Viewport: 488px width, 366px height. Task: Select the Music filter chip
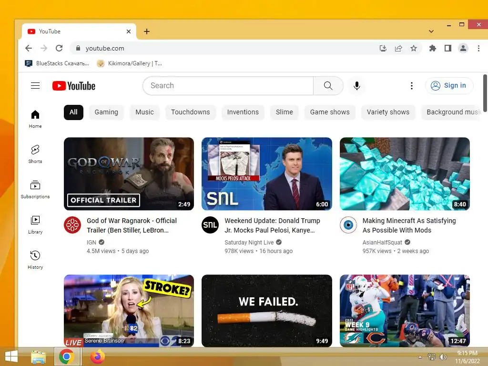(x=144, y=112)
